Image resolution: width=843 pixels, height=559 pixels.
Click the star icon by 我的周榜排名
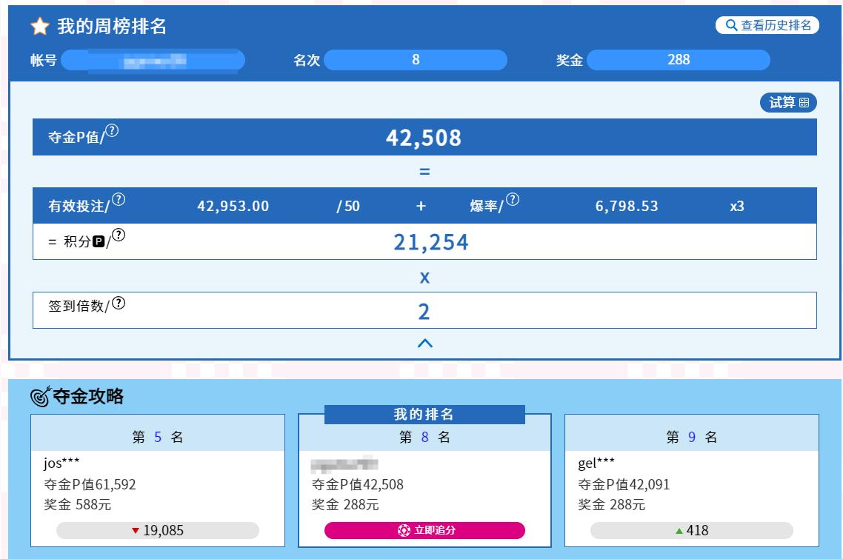40,27
